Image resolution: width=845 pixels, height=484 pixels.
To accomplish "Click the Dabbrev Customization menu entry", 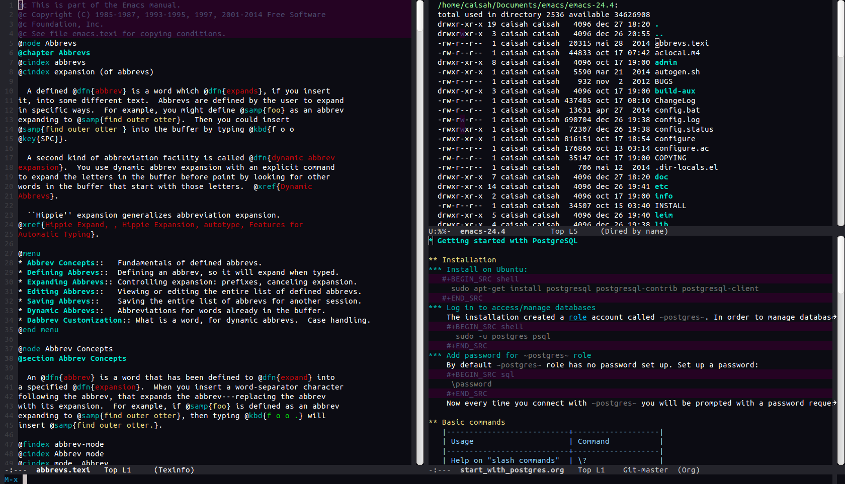I will (x=74, y=320).
